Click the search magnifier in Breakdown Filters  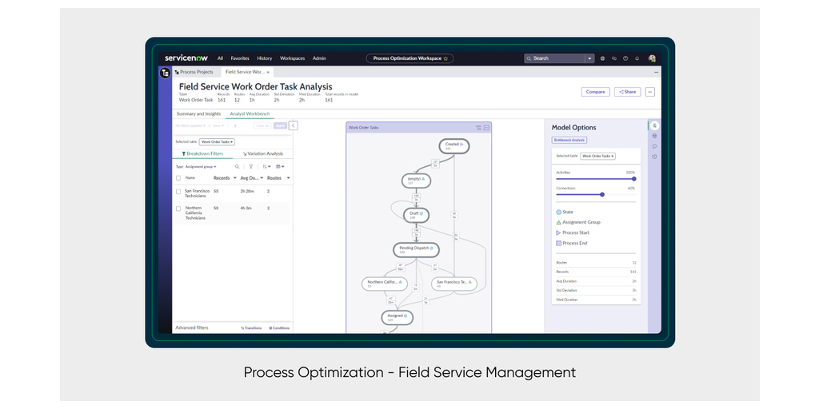point(237,167)
